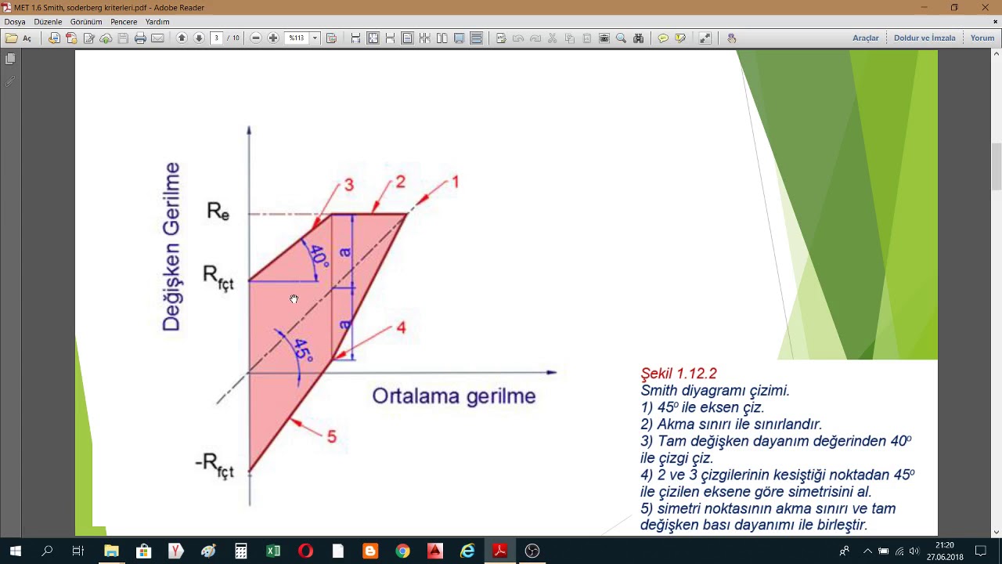Click the email envelope icon
This screenshot has width=1002, height=564.
click(x=157, y=38)
